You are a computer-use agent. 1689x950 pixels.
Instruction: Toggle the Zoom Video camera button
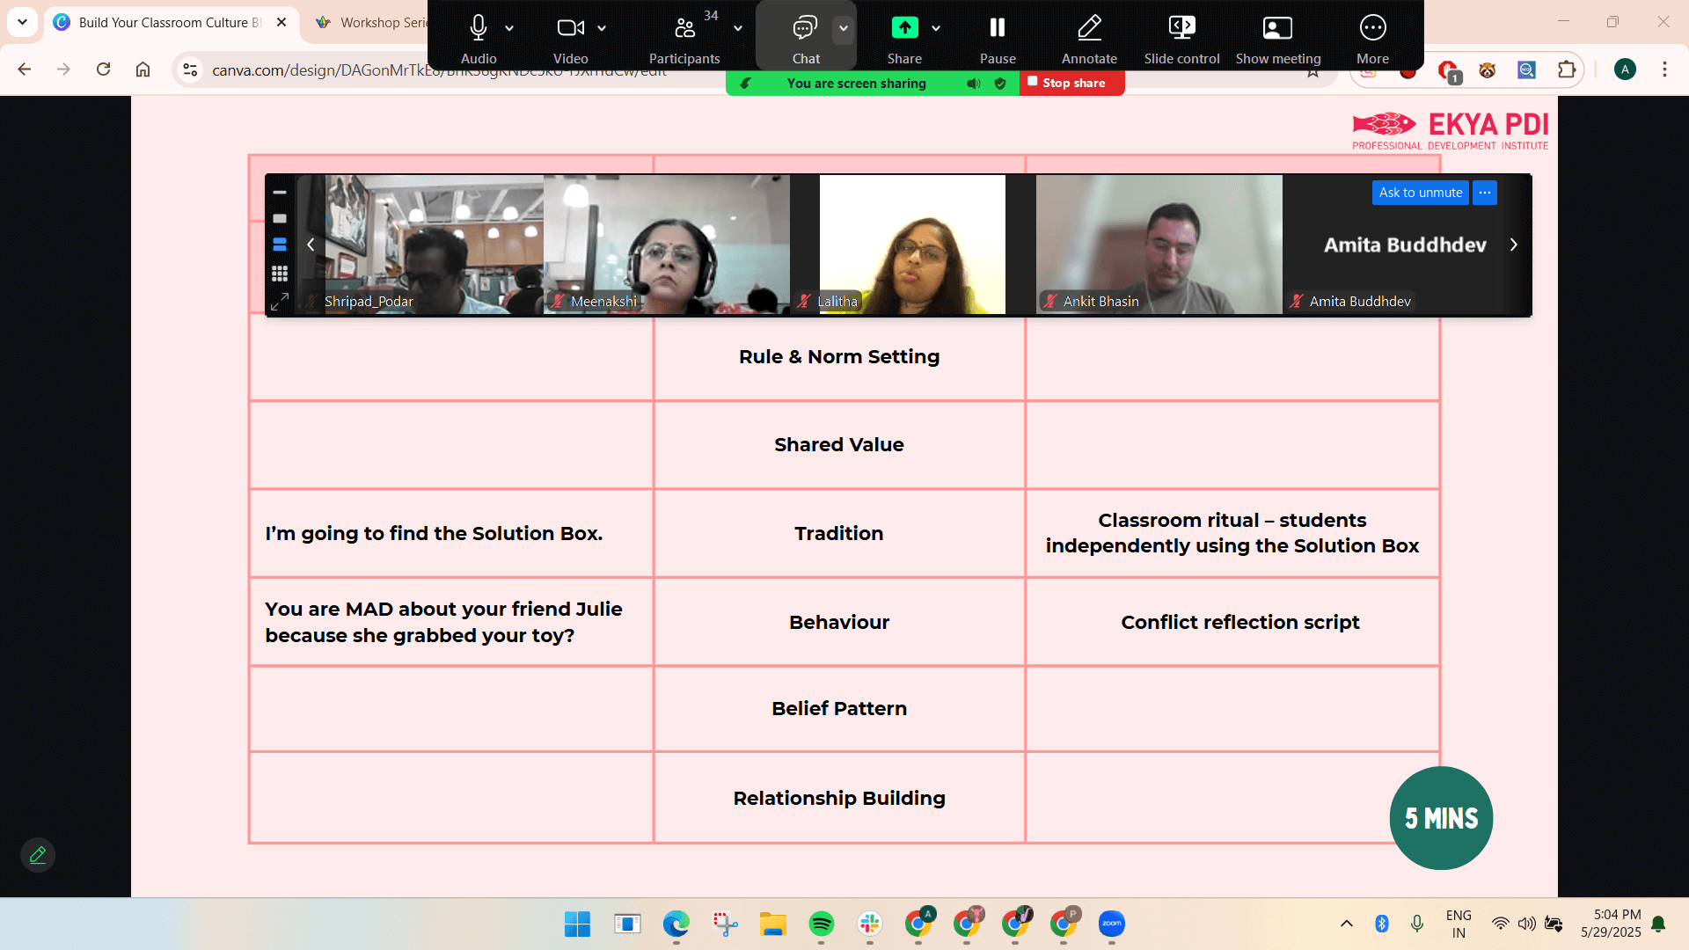click(570, 37)
